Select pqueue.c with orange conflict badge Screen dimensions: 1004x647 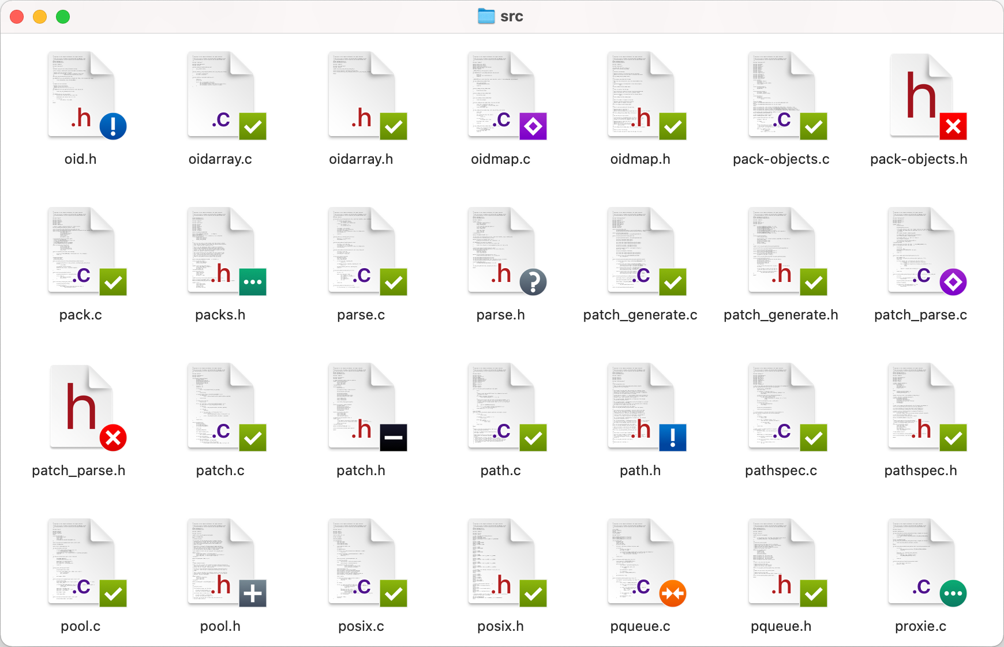640,563
